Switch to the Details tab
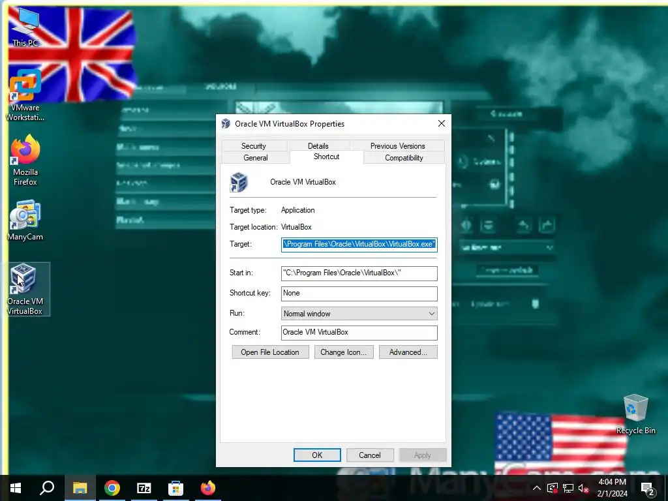668x501 pixels. coord(318,145)
